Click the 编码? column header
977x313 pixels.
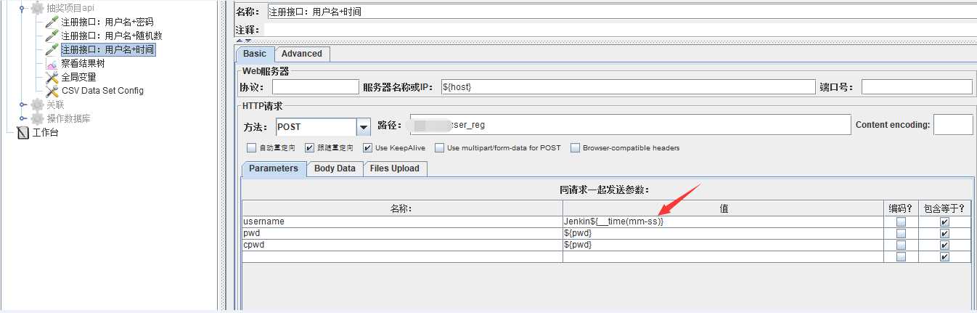[901, 208]
